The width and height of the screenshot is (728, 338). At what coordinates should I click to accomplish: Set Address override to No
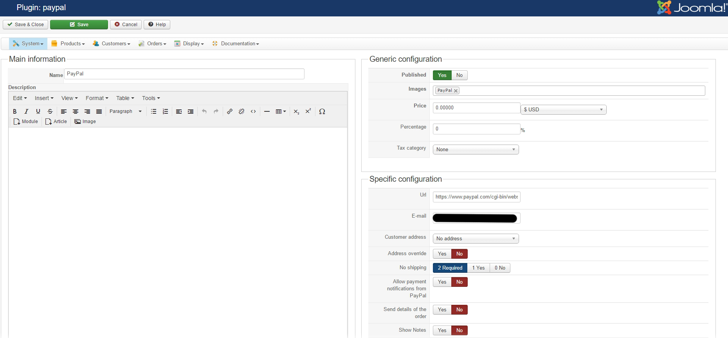coord(460,254)
